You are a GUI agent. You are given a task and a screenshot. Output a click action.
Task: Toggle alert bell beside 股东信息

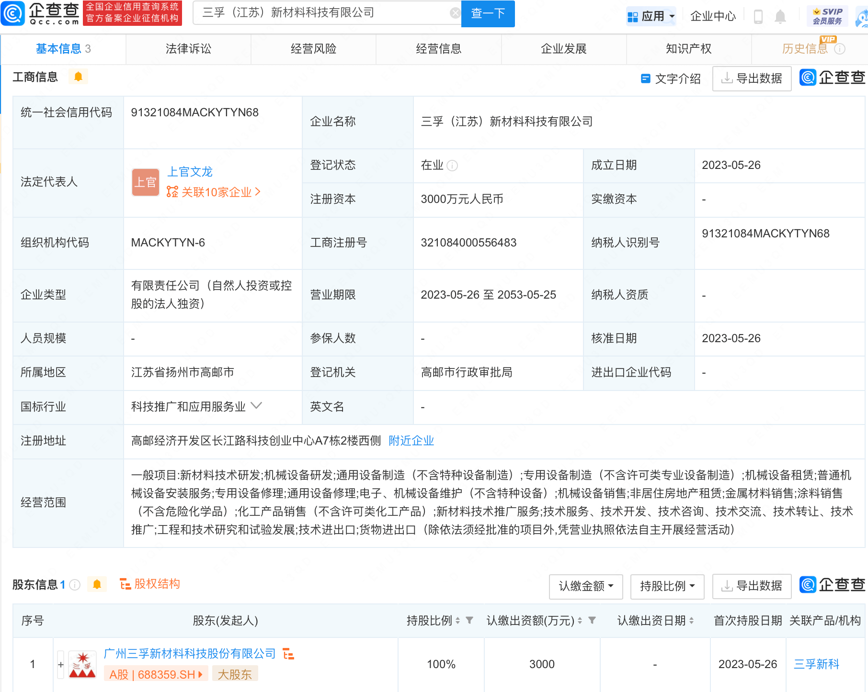point(97,584)
